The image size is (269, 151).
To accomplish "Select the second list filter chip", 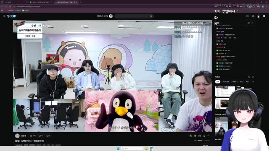I will pyautogui.click(x=226, y=82).
